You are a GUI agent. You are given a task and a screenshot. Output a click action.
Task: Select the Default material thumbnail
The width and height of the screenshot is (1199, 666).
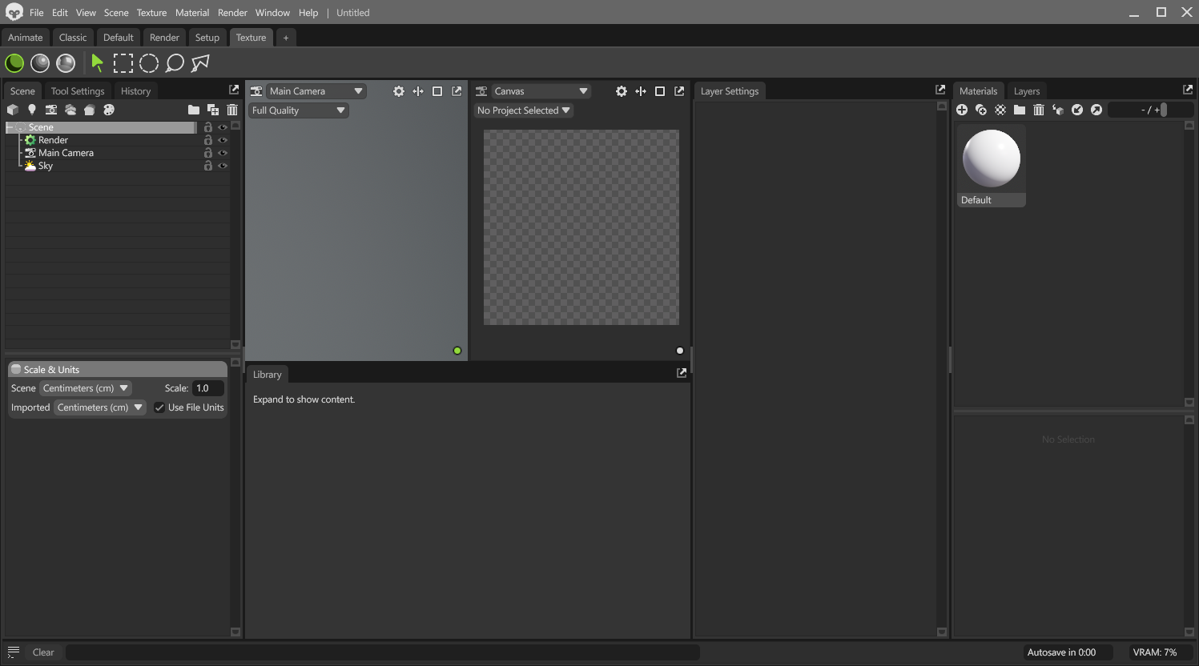point(991,158)
